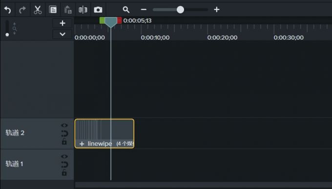
Task: Toggle magnet on 轨道 2
Action: tap(64, 134)
